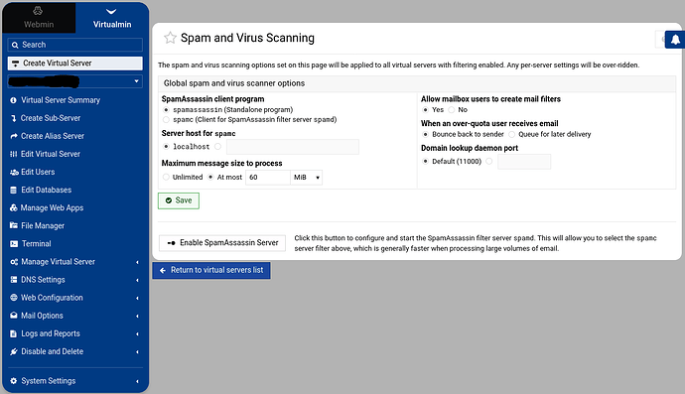Click the spamc server host text field
685x394 pixels.
[293, 147]
